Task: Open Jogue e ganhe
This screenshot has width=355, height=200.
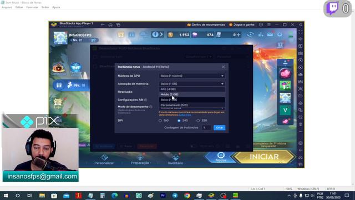Action: 242,24
